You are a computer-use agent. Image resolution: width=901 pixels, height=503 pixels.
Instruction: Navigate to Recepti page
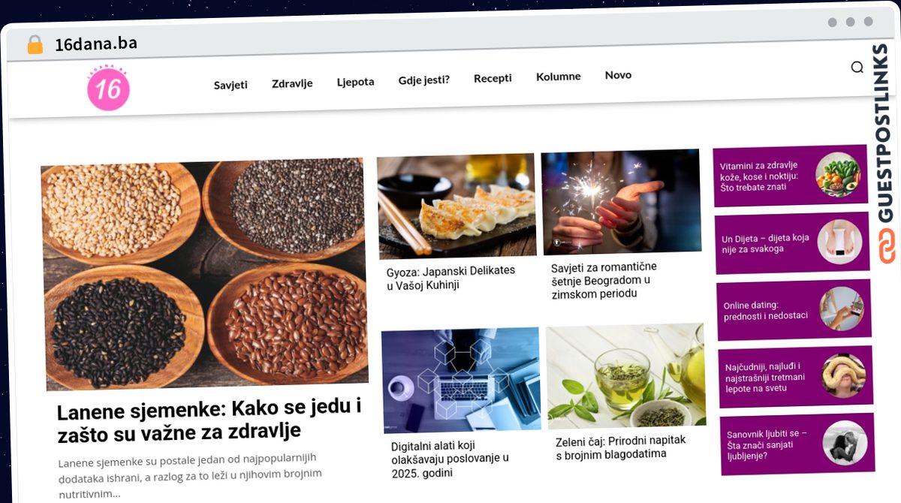(x=493, y=78)
